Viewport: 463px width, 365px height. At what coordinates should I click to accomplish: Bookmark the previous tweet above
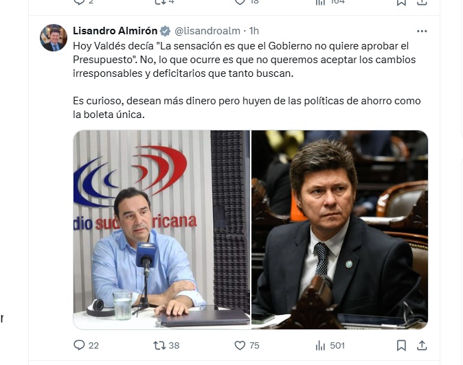[401, 2]
